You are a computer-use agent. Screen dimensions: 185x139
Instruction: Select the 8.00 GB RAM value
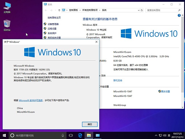point(117,61)
